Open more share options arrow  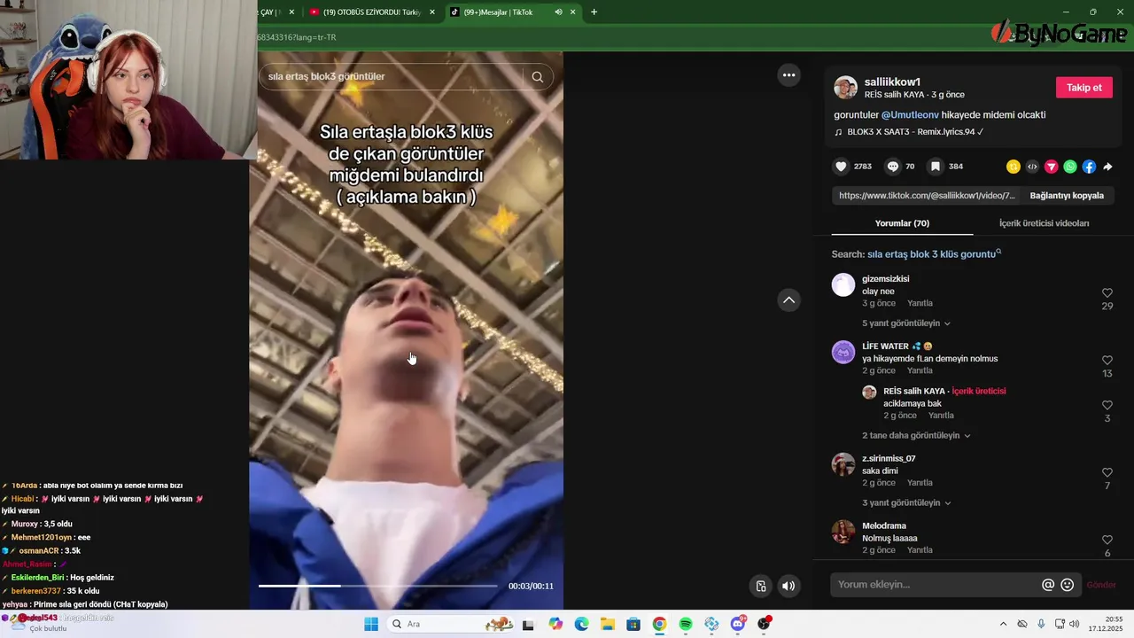(1107, 167)
